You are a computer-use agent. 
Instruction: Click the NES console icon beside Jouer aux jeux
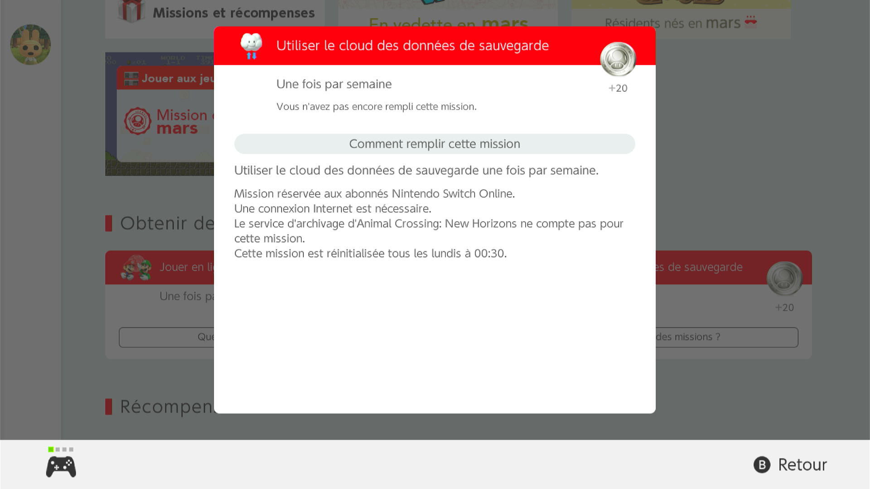(x=131, y=78)
